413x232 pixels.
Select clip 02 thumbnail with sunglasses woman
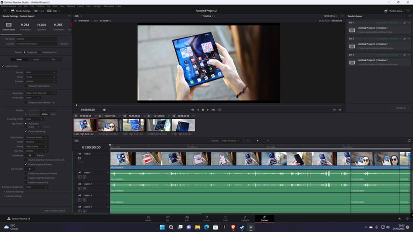[x=110, y=125]
